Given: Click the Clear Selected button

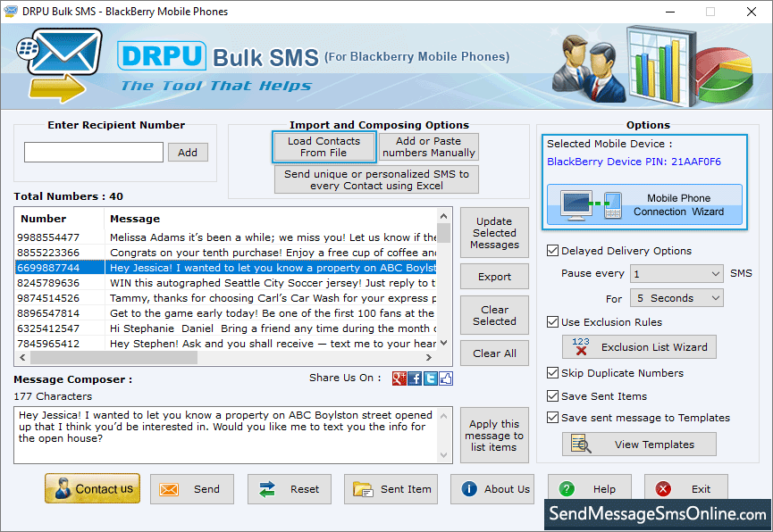Looking at the screenshot, I should tap(494, 315).
